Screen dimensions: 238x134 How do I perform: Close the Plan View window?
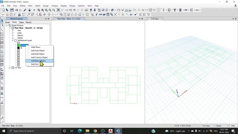[142, 19]
